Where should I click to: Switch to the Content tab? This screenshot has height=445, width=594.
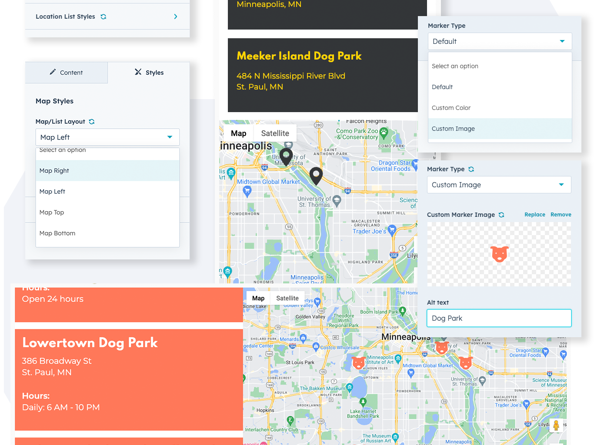pos(67,73)
